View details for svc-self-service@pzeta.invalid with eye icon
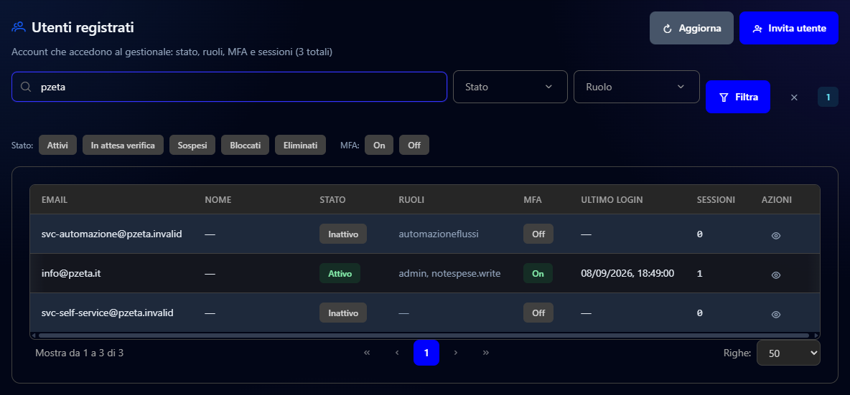This screenshot has height=395, width=850. pos(776,315)
